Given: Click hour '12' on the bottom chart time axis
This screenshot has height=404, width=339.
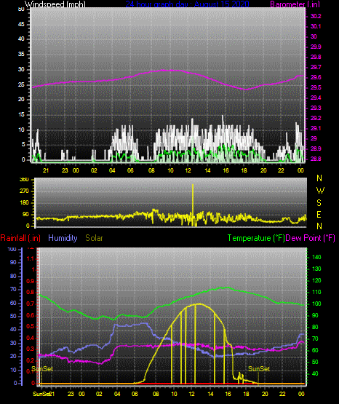Looking at the screenshot, I should point(192,394).
